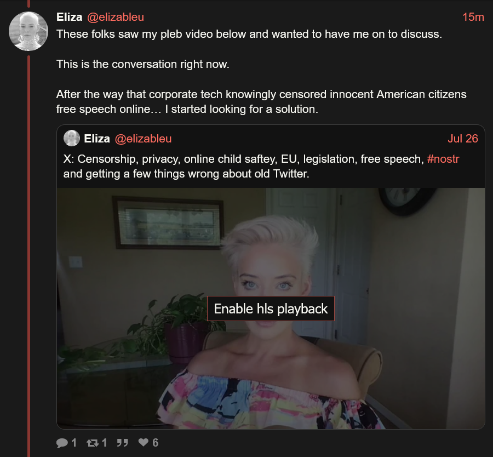
Task: Enable hls playback on the video
Action: (271, 309)
